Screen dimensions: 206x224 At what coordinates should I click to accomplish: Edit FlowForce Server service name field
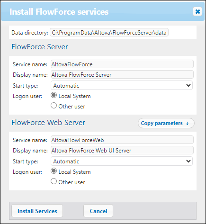coord(122,64)
